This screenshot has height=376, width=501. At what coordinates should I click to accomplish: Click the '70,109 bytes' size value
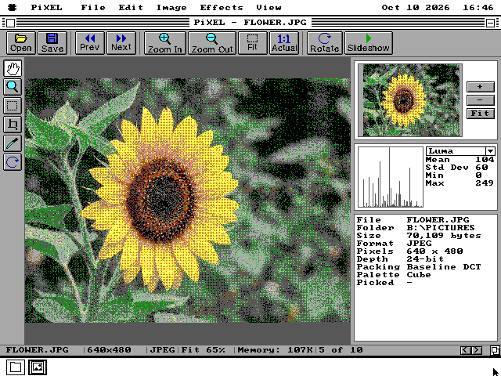pyautogui.click(x=444, y=236)
